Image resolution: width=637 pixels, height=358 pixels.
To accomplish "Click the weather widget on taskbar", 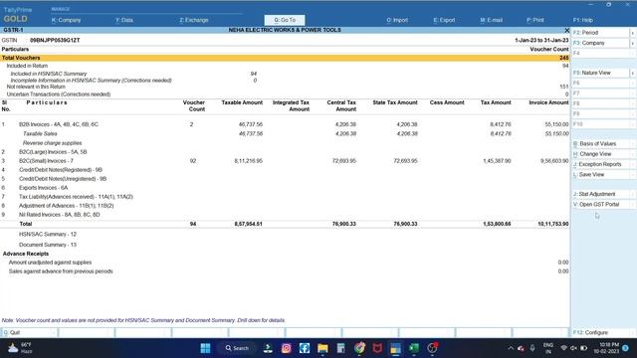I will coord(20,348).
